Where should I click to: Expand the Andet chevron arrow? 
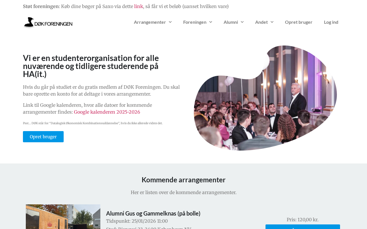pyautogui.click(x=272, y=22)
